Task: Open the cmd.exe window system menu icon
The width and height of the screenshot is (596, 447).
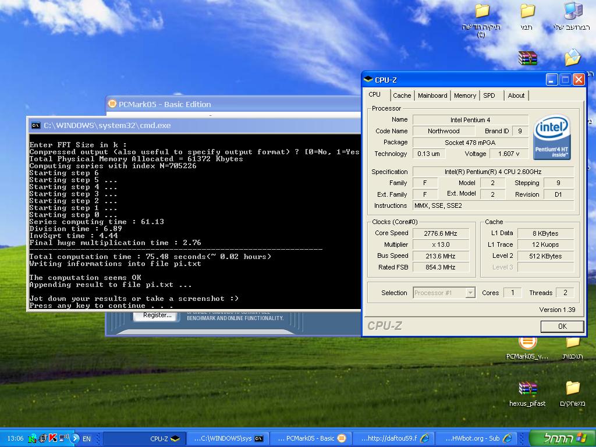Action: (36, 126)
